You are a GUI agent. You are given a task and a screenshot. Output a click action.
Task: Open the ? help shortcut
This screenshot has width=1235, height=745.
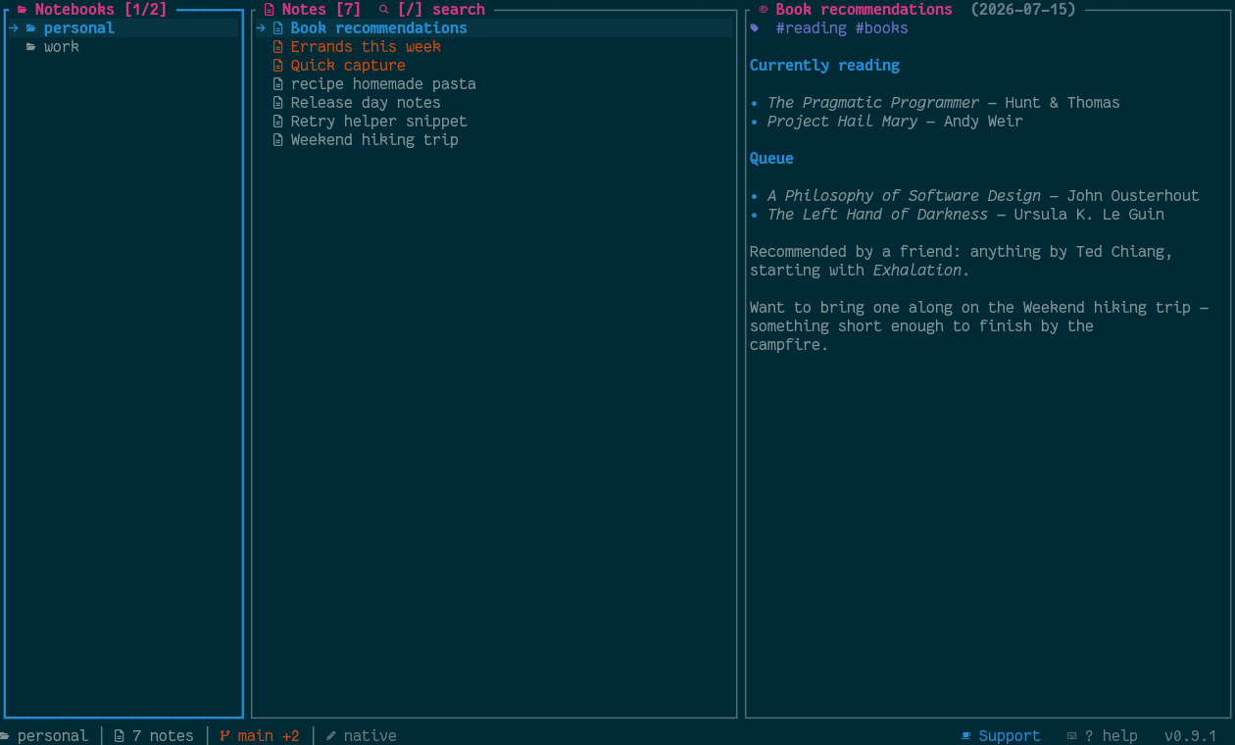coord(1111,735)
